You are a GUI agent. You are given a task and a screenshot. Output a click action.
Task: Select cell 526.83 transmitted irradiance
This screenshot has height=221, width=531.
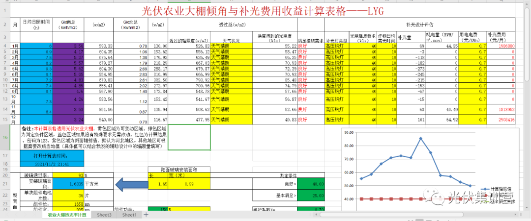[x=189, y=46]
